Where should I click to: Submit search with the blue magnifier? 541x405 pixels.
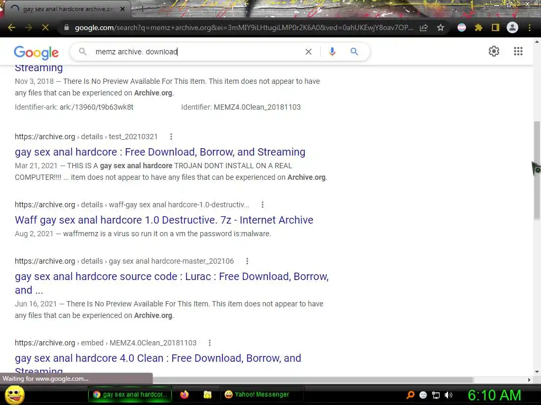coord(354,52)
